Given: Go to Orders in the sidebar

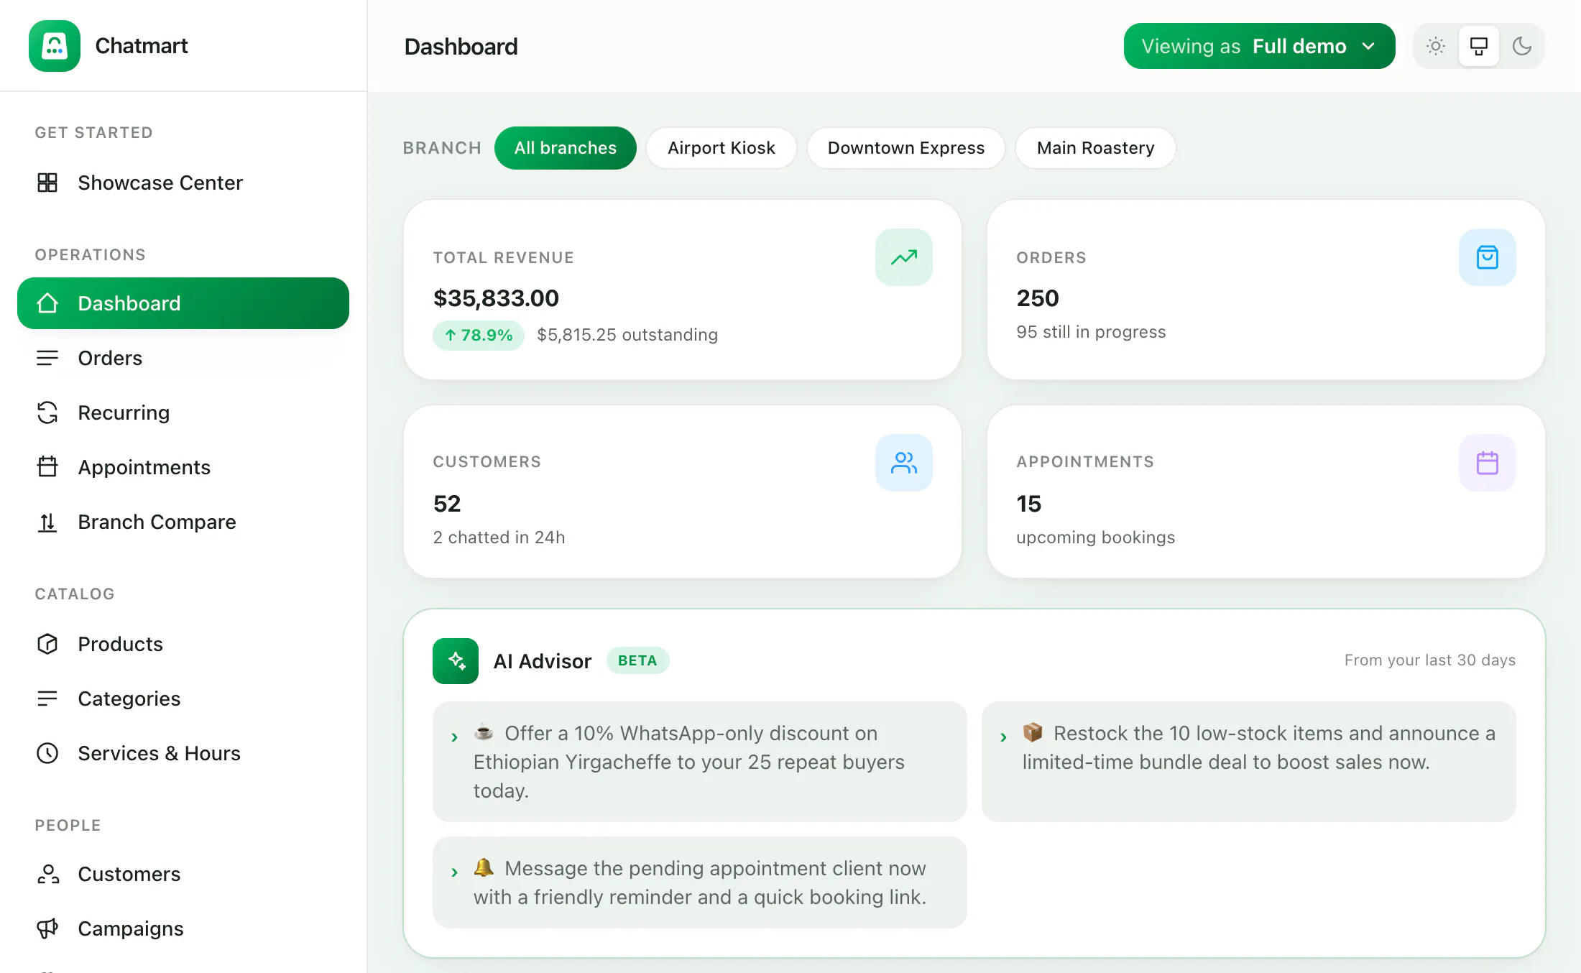Looking at the screenshot, I should pos(183,358).
